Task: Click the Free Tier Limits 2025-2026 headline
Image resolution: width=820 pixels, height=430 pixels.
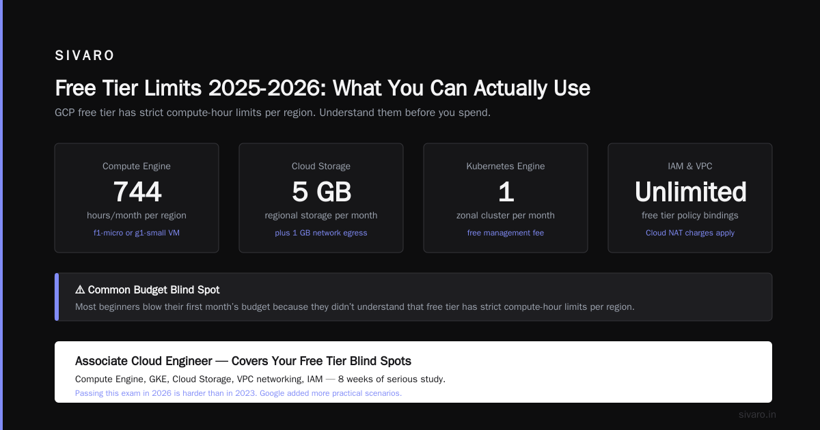Action: pos(323,88)
